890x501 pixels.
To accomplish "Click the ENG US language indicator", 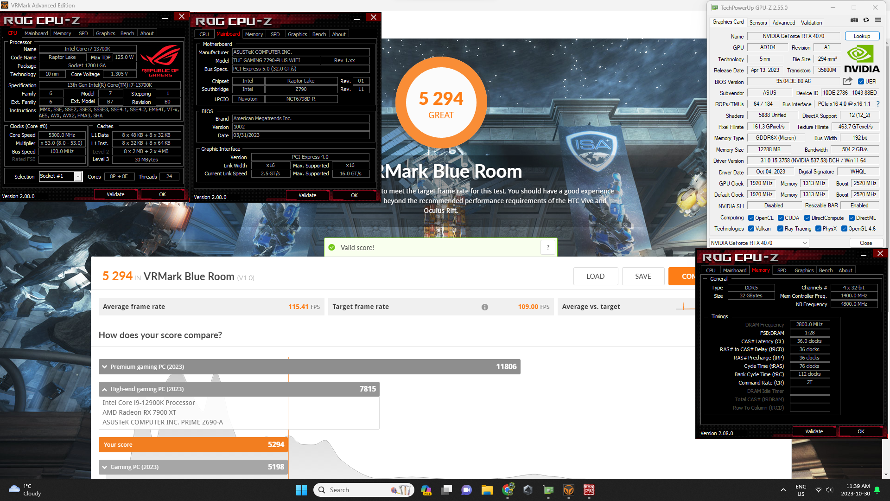I will point(801,490).
